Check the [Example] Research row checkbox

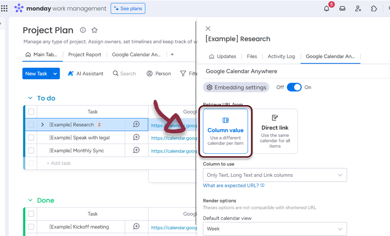tap(31, 125)
